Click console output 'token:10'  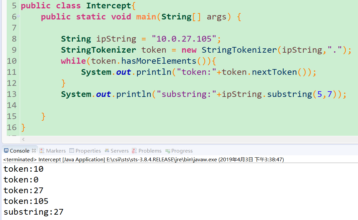[23, 169]
